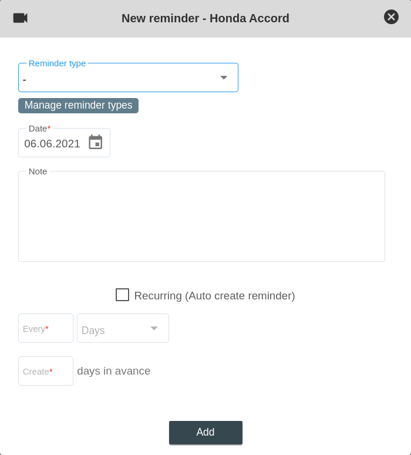Focus the Note text area
The image size is (411, 455).
(201, 217)
